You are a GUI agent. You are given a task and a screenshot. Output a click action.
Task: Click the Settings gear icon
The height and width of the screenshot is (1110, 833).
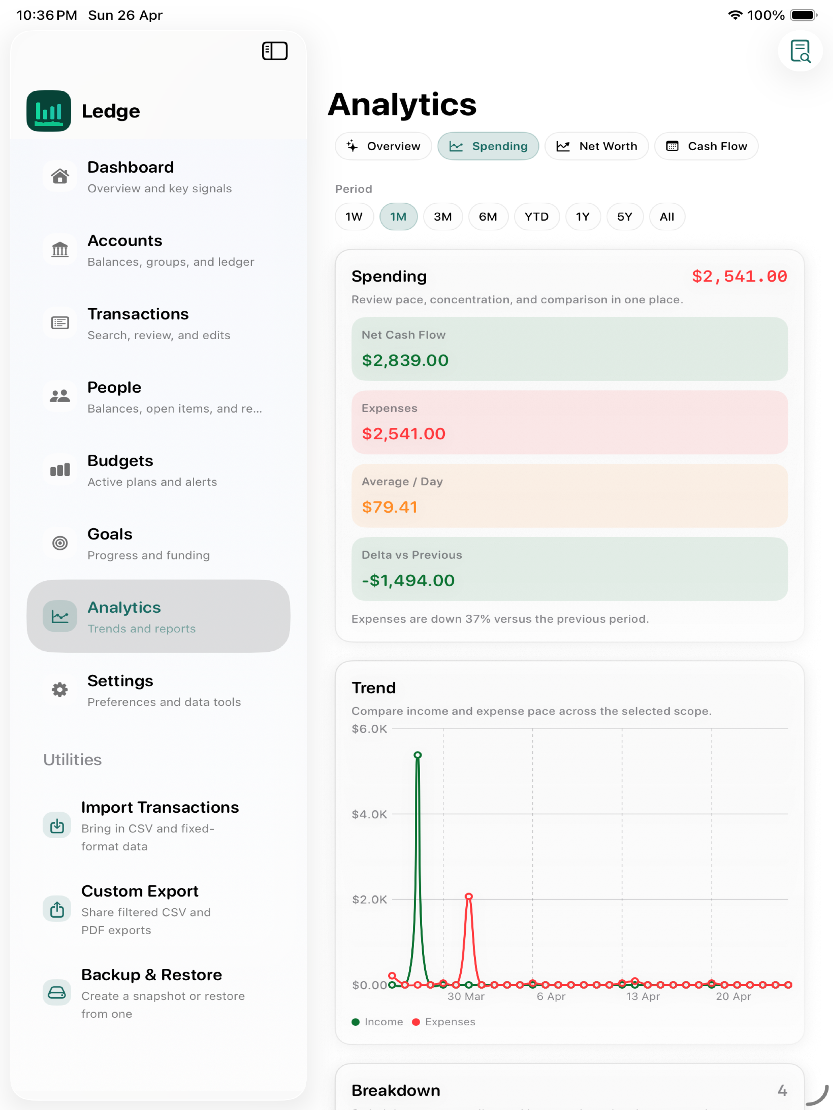(x=60, y=689)
